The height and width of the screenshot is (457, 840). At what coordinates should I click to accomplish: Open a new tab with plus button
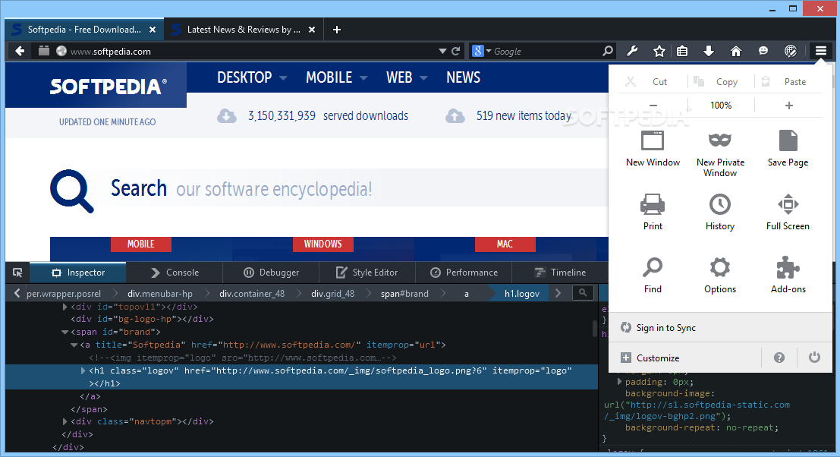336,30
